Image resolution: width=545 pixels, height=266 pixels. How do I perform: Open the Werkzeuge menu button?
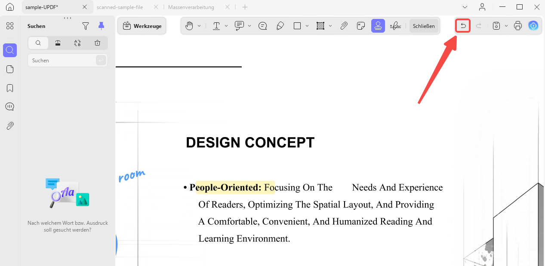[x=142, y=26]
